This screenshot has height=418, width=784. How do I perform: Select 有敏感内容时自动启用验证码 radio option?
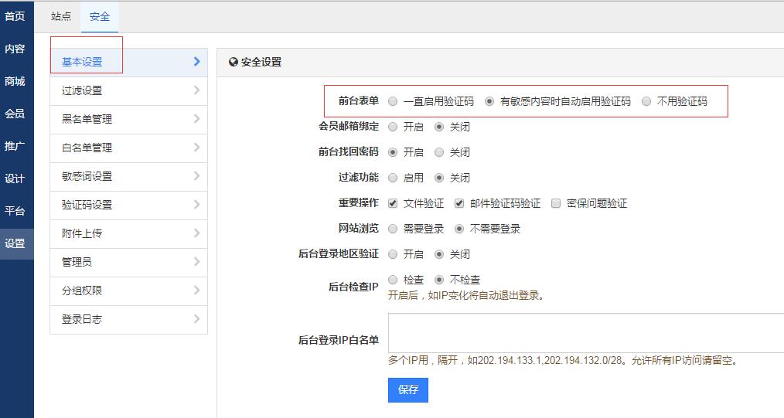[489, 101]
